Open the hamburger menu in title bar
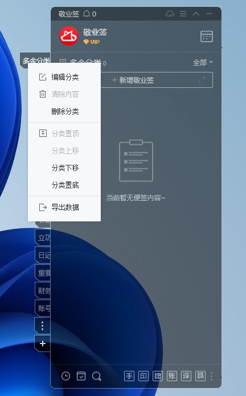 (183, 14)
